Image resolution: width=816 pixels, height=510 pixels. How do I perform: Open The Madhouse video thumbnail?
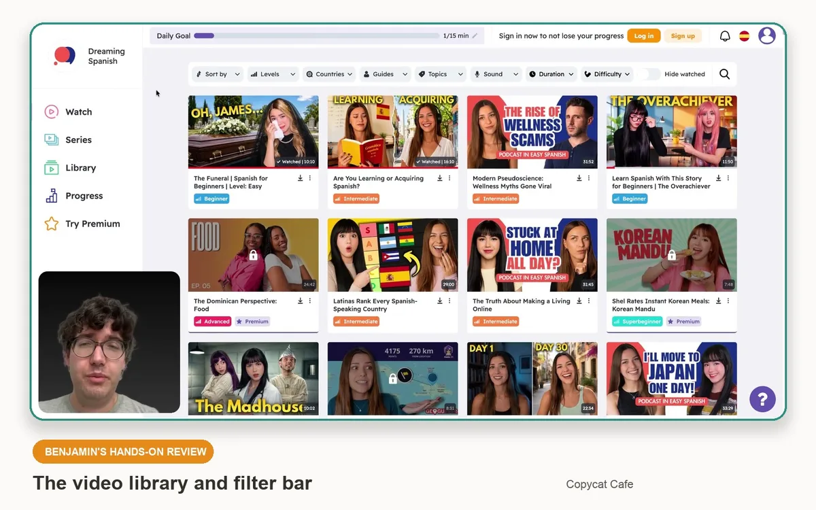(x=253, y=378)
